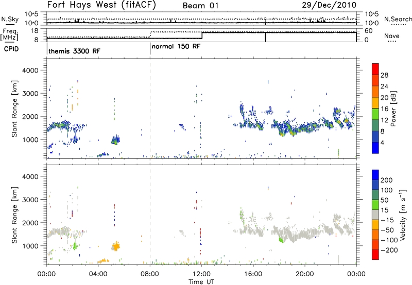Click the velocity panel 'Slant Range [km]' label
The height and width of the screenshot is (285, 412).
(14, 215)
